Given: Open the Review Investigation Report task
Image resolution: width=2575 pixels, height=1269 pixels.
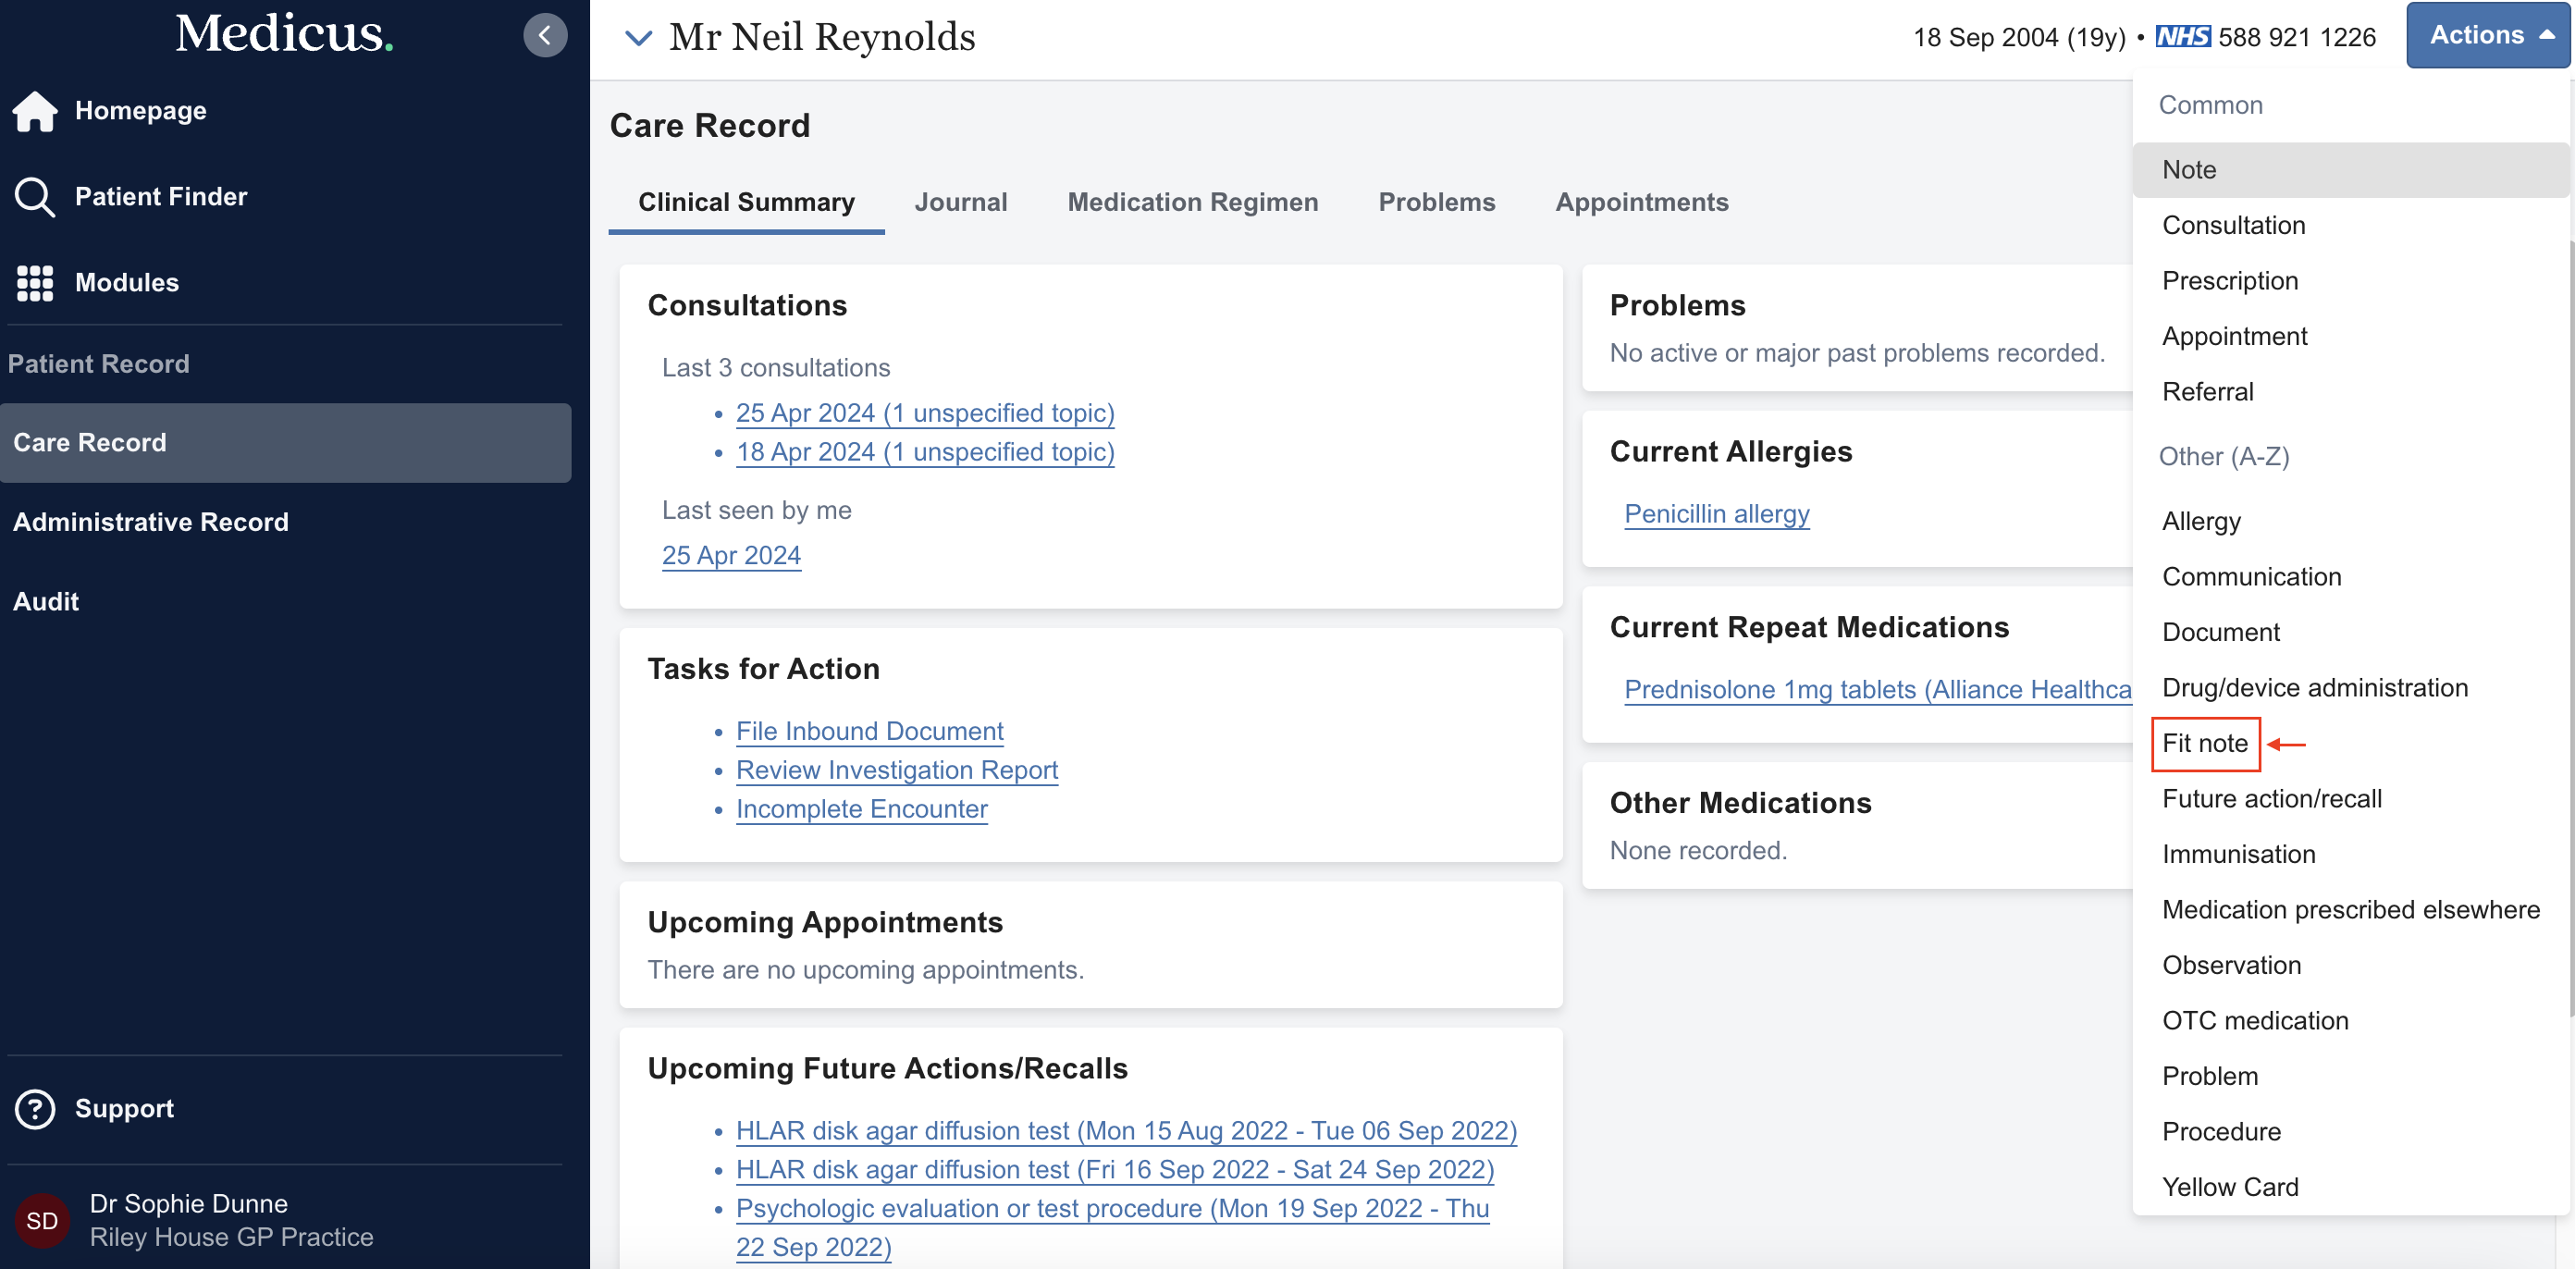Looking at the screenshot, I should [x=896, y=770].
